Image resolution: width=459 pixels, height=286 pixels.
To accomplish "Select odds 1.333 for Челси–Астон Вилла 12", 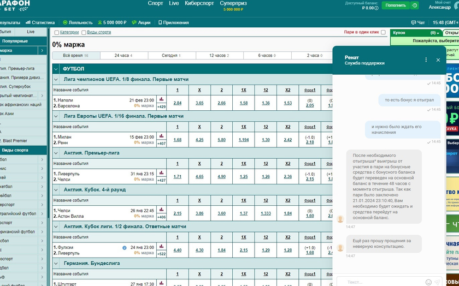I will tap(266, 213).
